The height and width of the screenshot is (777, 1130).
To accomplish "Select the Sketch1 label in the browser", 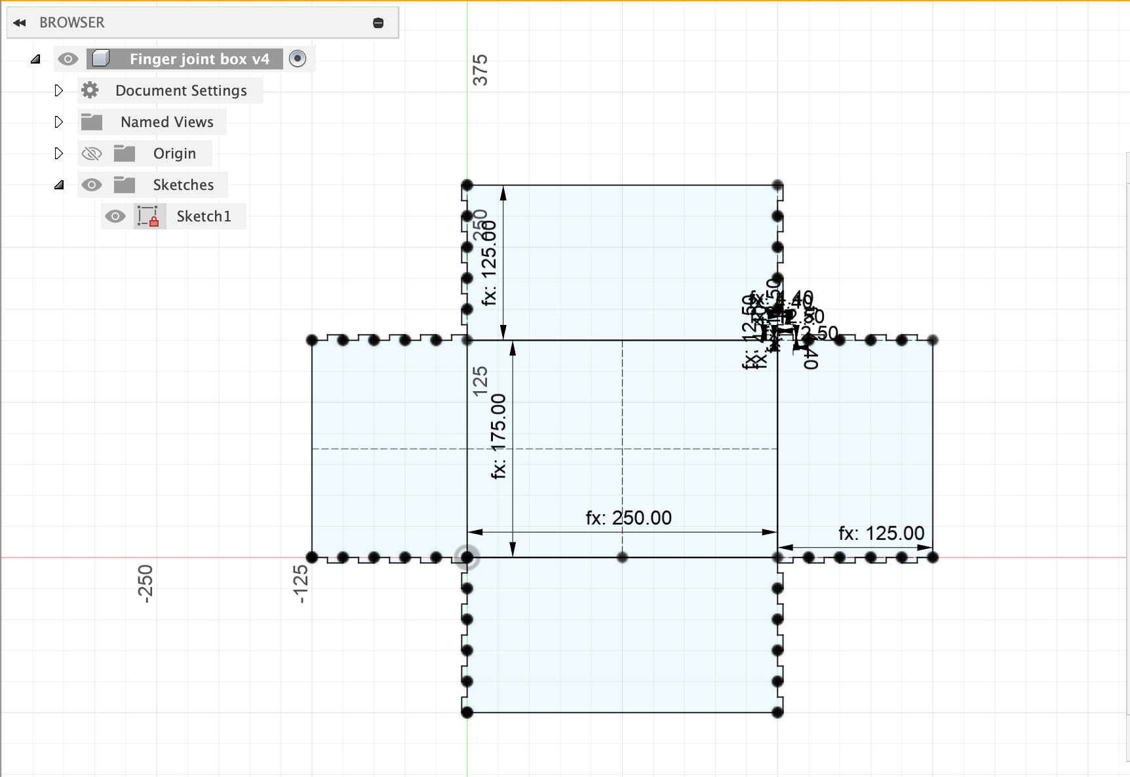I will coord(204,216).
